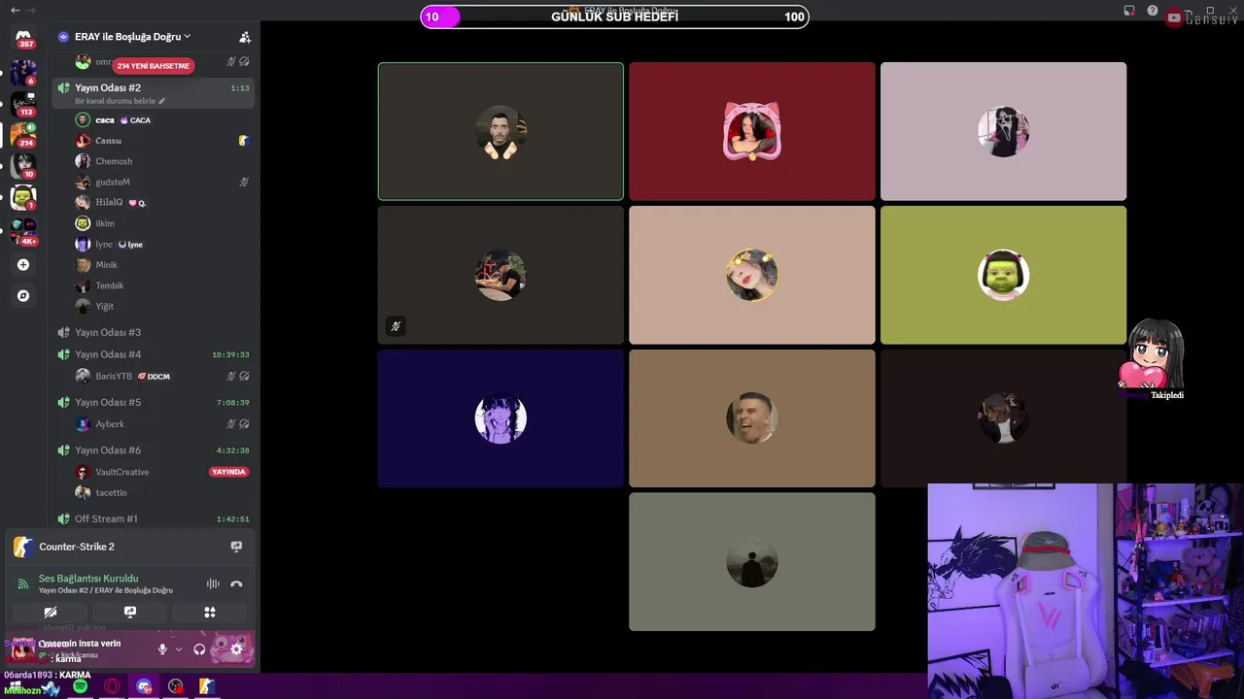Edit channel status pencil icon
Image resolution: width=1244 pixels, height=699 pixels.
pos(162,101)
